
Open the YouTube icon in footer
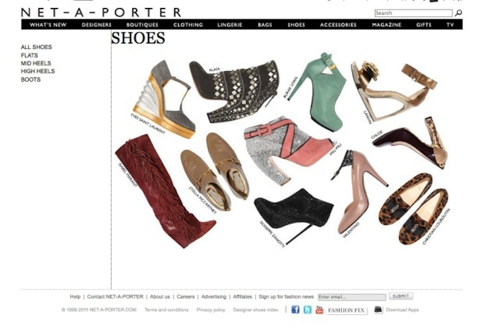(319, 310)
